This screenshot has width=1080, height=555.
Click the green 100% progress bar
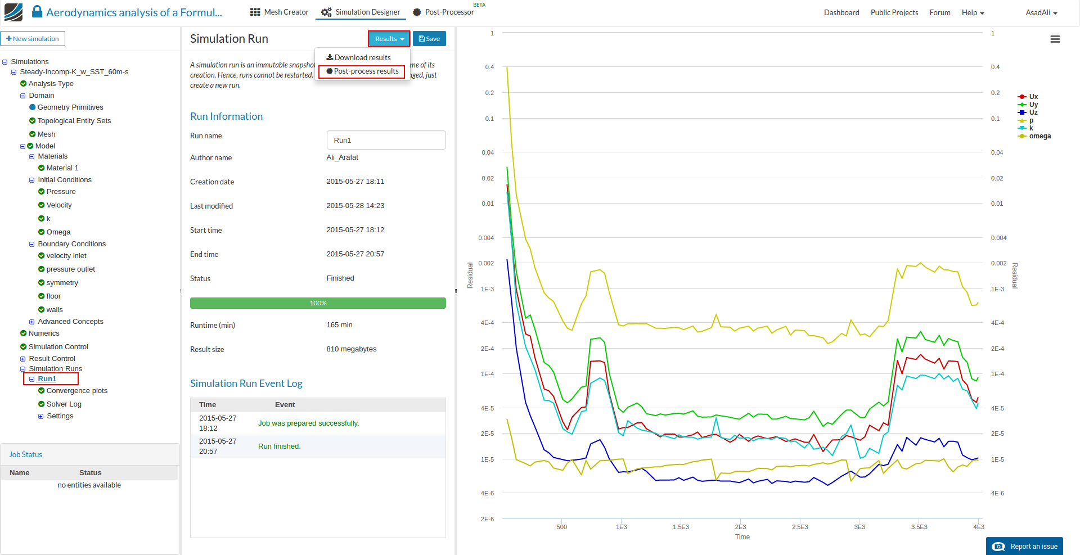[x=318, y=303]
